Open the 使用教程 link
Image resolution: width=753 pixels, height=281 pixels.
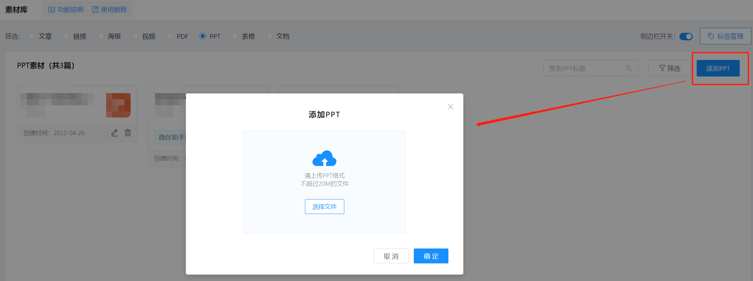point(110,9)
